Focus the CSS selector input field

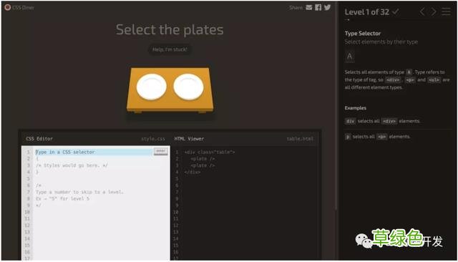click(x=94, y=152)
